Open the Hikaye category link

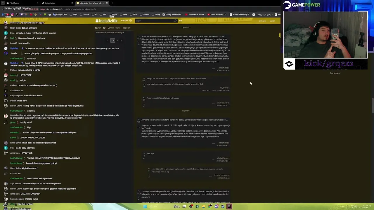[124, 21]
